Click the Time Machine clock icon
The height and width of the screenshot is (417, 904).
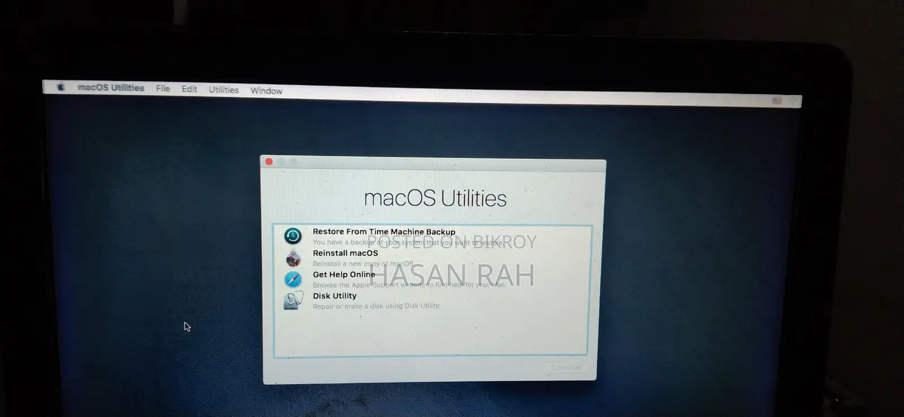click(x=293, y=236)
